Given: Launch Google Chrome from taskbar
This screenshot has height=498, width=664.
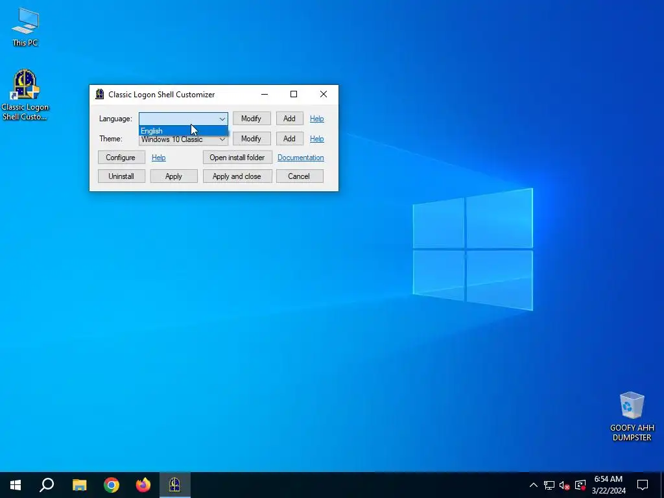Looking at the screenshot, I should (x=112, y=485).
